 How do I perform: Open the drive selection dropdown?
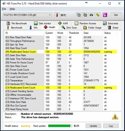(27, 15)
